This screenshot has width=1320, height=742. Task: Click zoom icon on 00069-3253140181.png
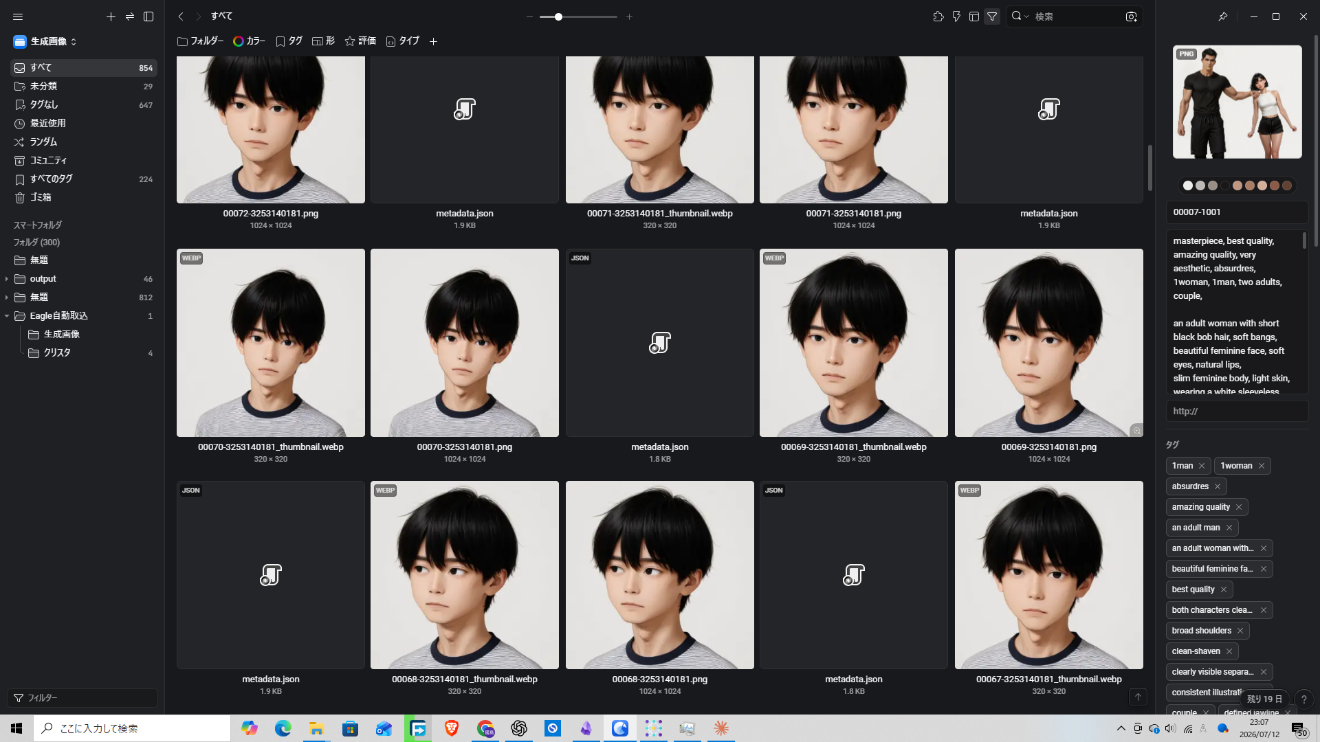click(x=1136, y=431)
